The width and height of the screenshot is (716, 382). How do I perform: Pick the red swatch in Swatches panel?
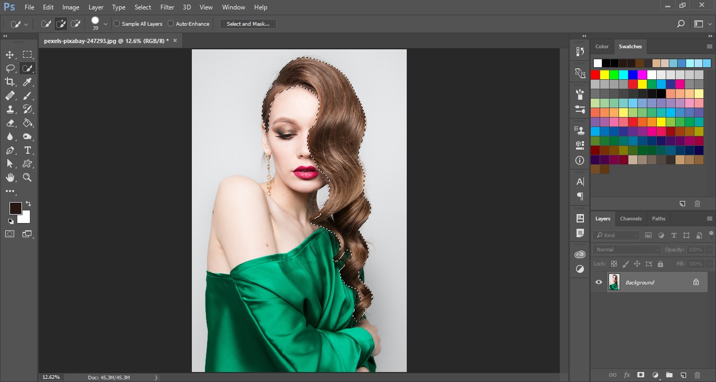[x=595, y=75]
